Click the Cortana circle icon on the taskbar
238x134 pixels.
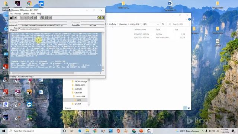(64, 131)
